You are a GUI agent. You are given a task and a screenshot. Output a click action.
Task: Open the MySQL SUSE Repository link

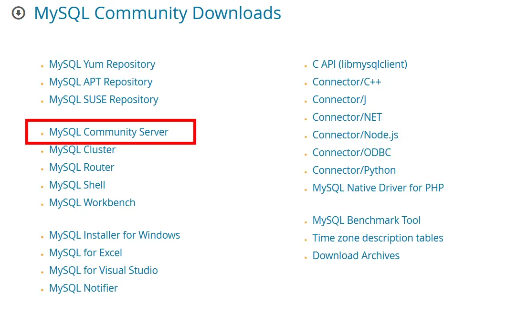click(104, 99)
